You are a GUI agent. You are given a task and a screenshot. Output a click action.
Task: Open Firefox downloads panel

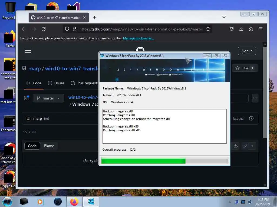(x=241, y=29)
